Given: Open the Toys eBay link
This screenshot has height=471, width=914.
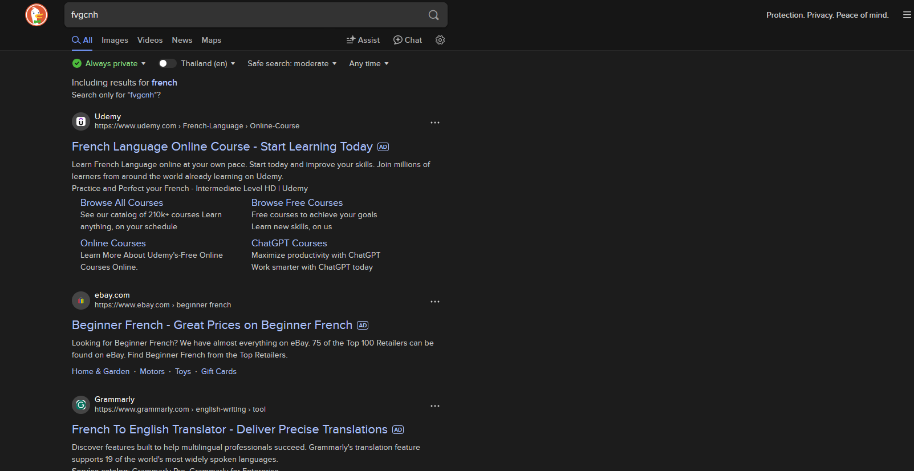Looking at the screenshot, I should tap(183, 371).
